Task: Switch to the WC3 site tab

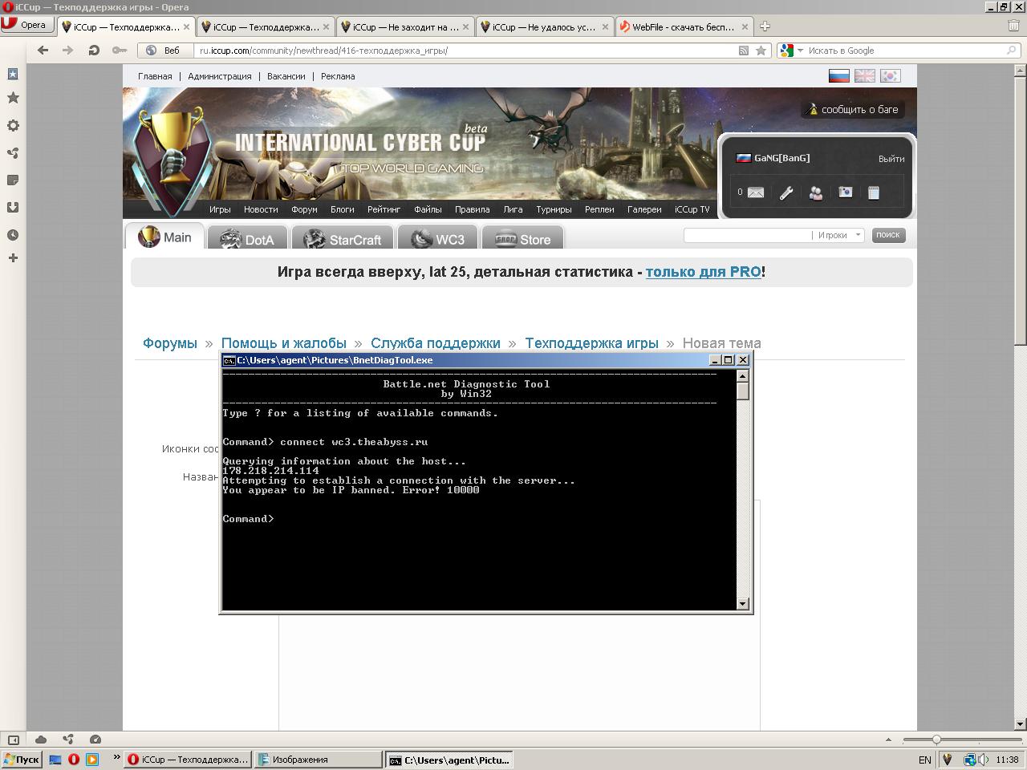Action: click(437, 239)
